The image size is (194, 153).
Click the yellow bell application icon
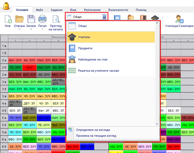tap(6, 5)
